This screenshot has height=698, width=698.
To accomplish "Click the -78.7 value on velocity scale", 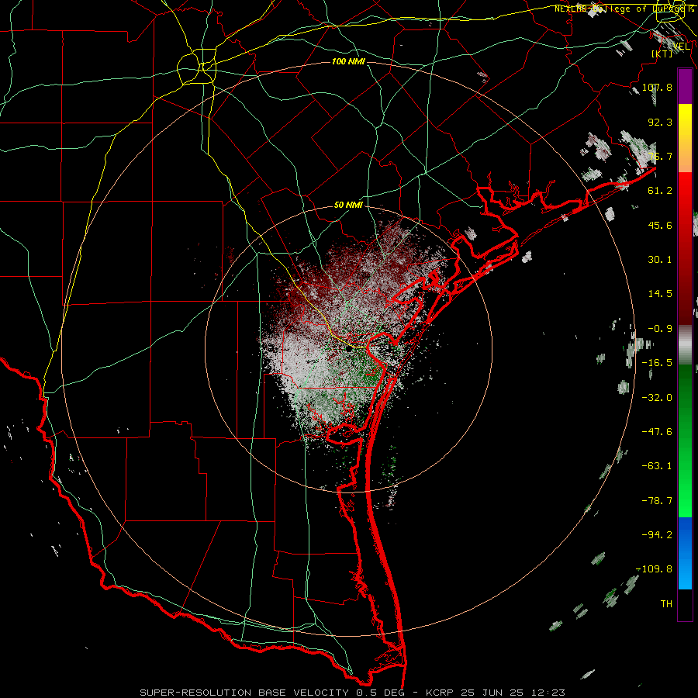I will (x=657, y=501).
